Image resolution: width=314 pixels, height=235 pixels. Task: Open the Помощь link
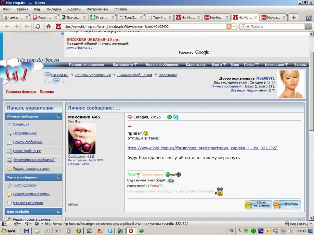(47, 91)
